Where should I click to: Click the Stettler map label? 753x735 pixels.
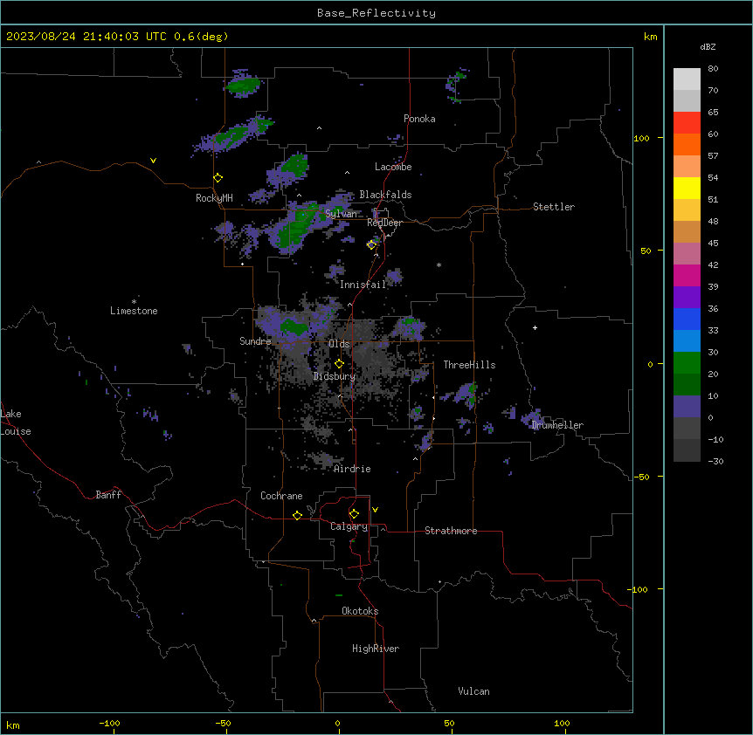(x=554, y=207)
